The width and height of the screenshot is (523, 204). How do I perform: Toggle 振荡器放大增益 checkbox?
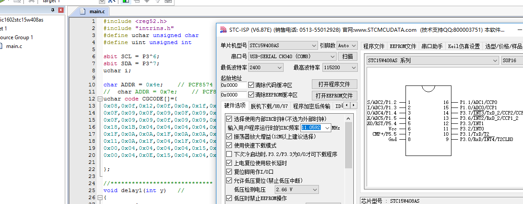tap(229, 137)
